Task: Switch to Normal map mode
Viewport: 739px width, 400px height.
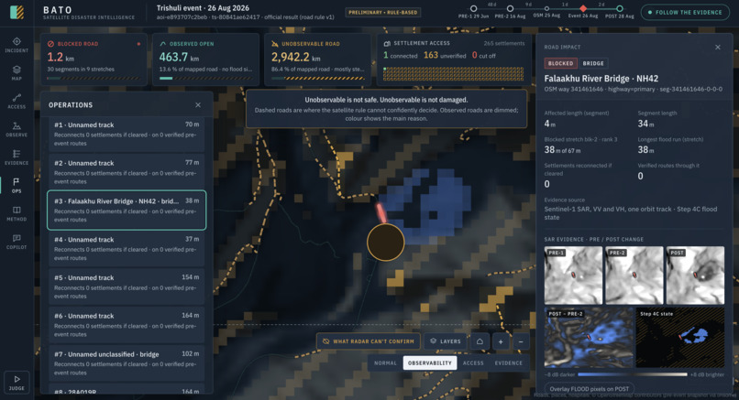Action: click(x=385, y=362)
